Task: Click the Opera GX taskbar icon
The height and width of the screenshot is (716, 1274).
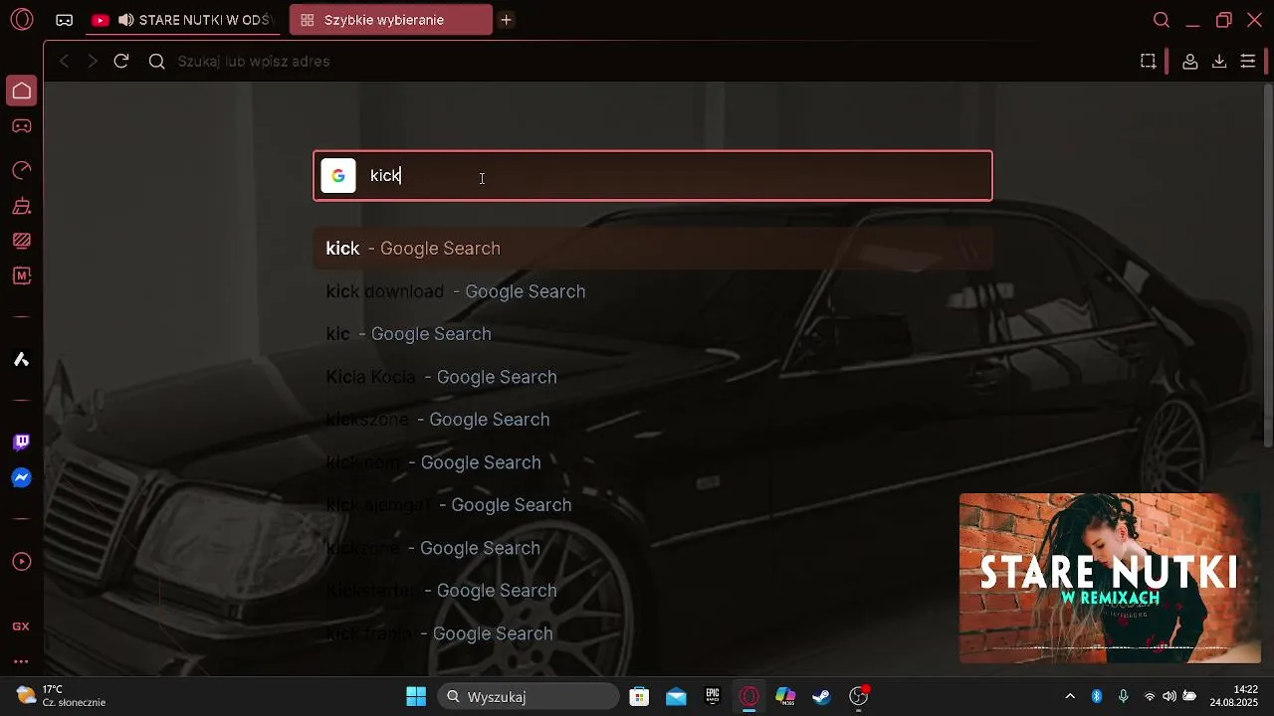Action: click(x=749, y=697)
